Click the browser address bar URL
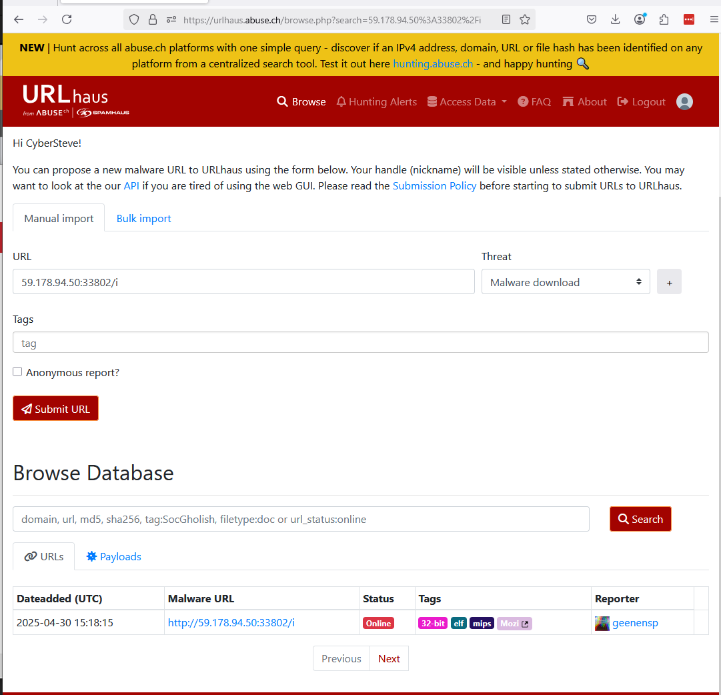The width and height of the screenshot is (721, 695). [332, 20]
